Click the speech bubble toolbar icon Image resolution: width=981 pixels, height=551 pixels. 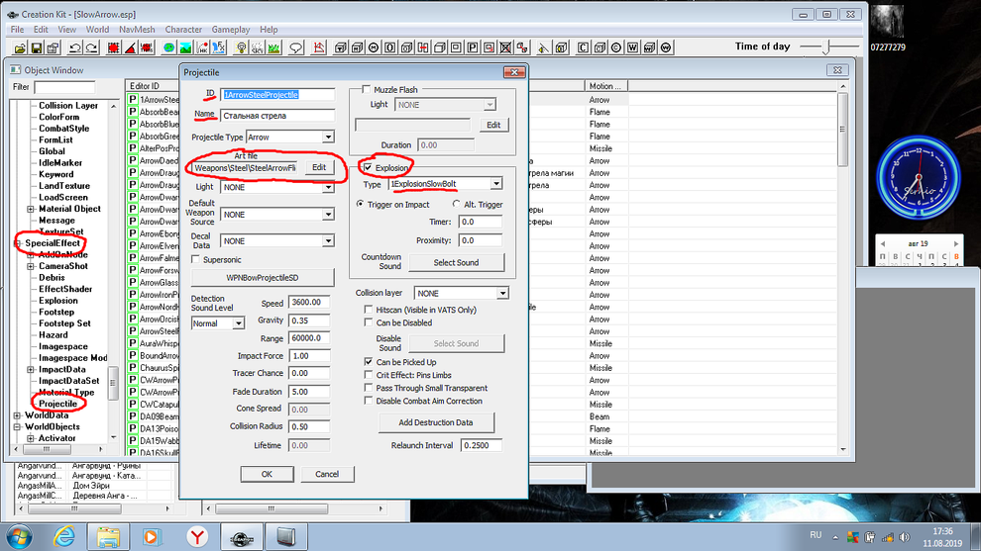(297, 47)
